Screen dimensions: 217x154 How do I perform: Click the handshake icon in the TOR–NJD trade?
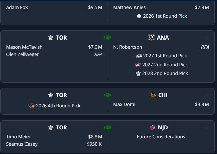click(108, 127)
